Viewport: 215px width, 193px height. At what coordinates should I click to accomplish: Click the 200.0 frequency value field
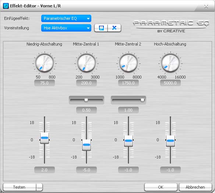87,83
